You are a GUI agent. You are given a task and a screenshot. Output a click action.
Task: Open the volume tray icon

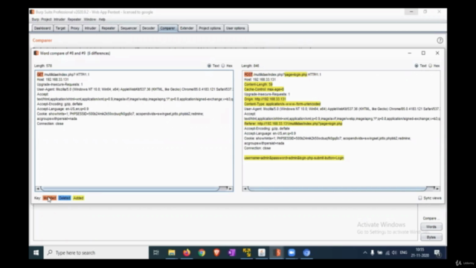coord(394,252)
